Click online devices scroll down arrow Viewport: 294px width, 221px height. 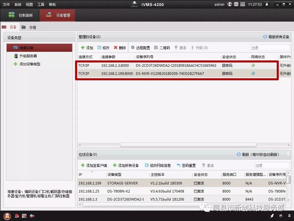coord(288,200)
